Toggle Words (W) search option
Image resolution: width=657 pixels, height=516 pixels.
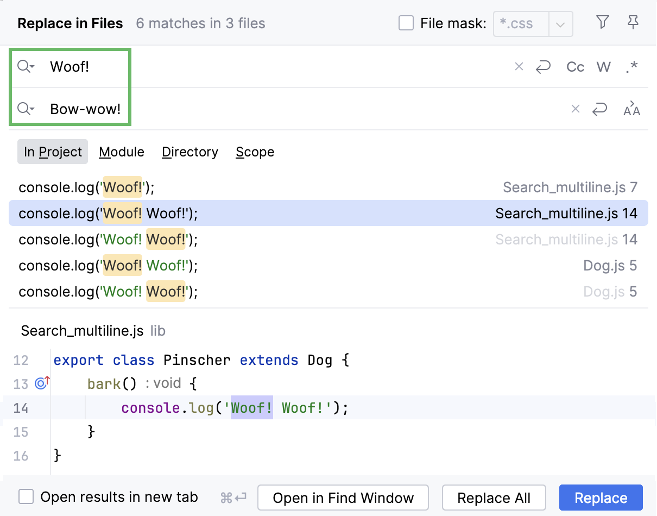603,67
